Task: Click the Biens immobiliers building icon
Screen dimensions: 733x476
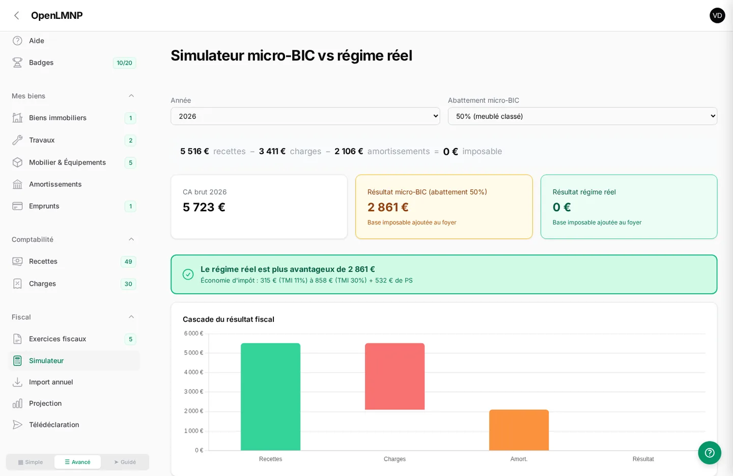Action: coord(17,118)
